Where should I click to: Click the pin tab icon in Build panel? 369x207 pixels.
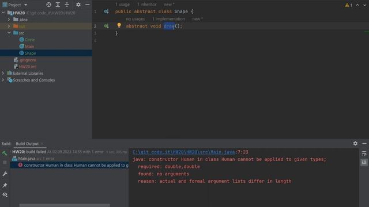[x=5, y=185]
